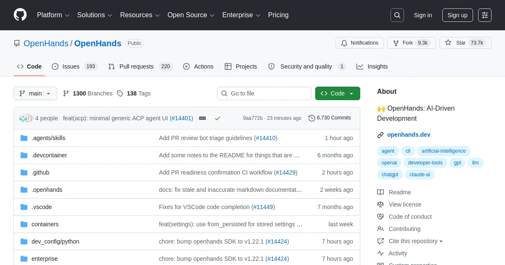This screenshot has width=505, height=265.
Task: Click the enterprise folder icon
Action: pos(24,259)
